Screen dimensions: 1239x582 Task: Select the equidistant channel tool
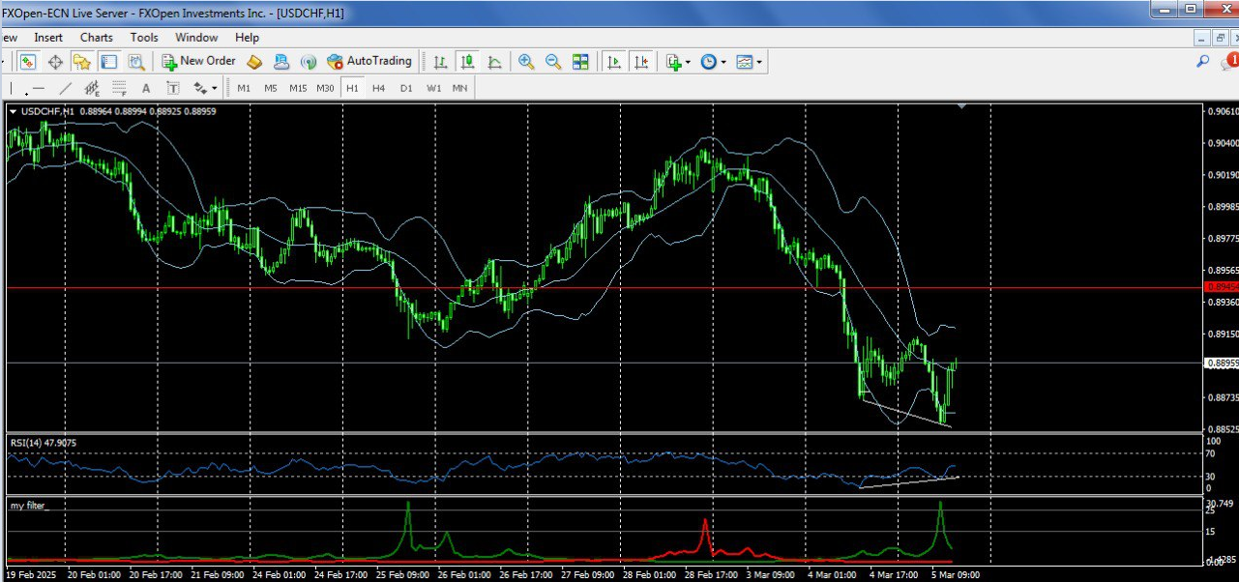[92, 88]
